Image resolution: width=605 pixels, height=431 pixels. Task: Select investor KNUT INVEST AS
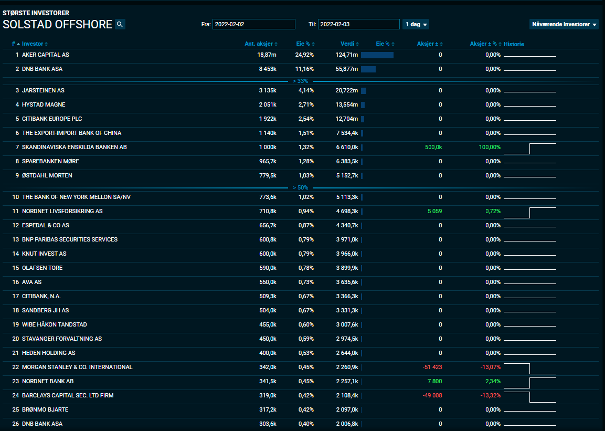click(45, 254)
